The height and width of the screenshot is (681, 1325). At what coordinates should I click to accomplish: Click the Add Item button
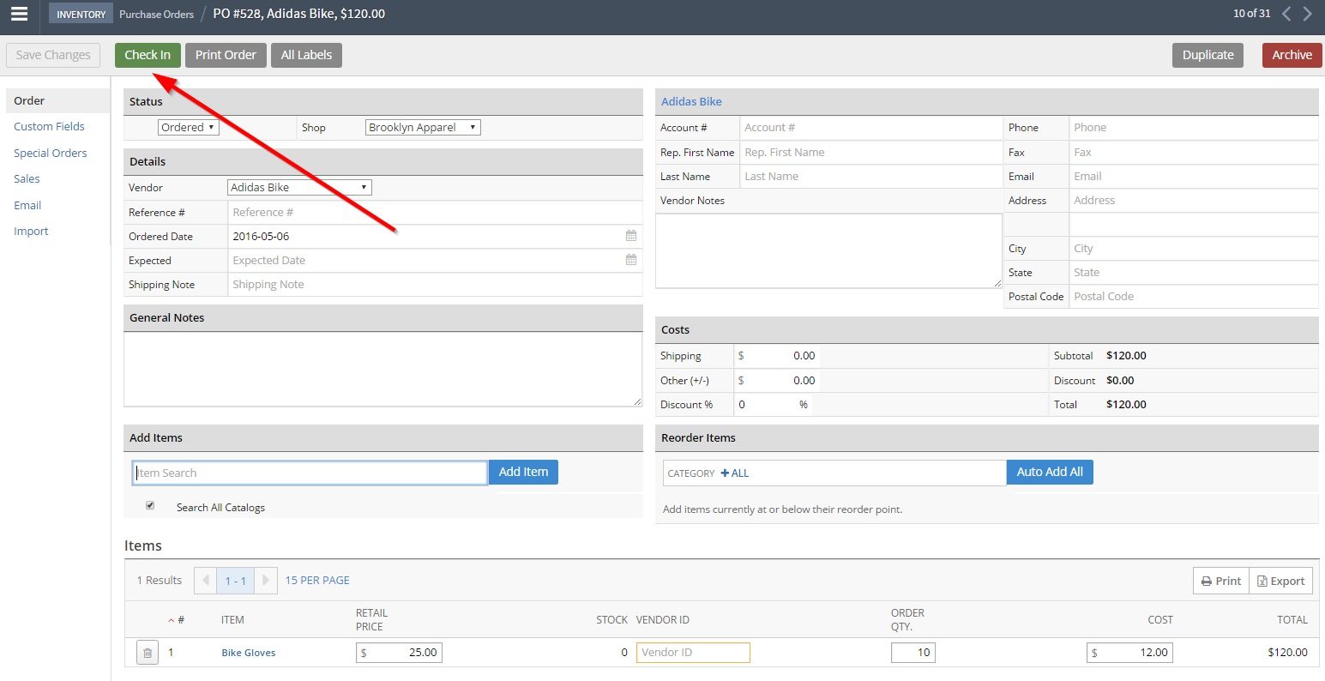523,472
